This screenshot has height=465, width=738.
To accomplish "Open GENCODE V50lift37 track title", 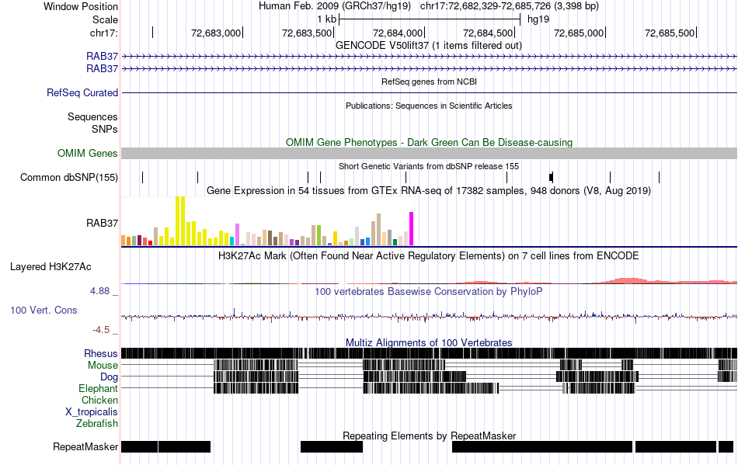I will (x=429, y=46).
